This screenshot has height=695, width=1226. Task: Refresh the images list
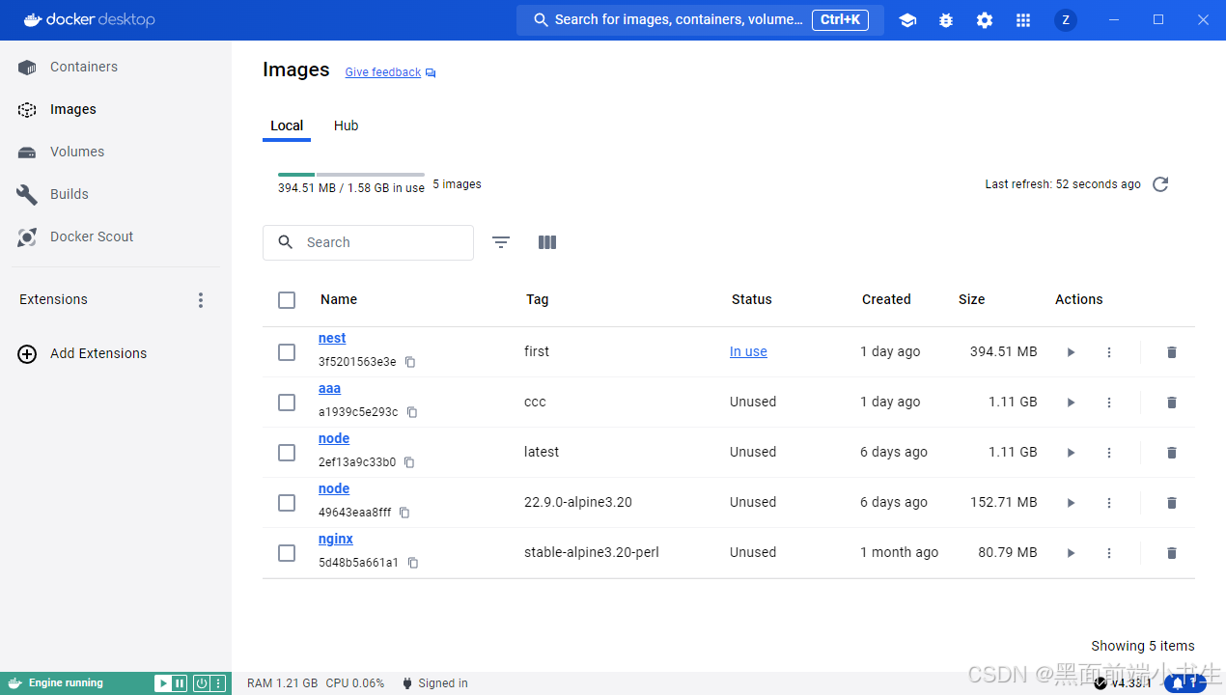point(1160,183)
